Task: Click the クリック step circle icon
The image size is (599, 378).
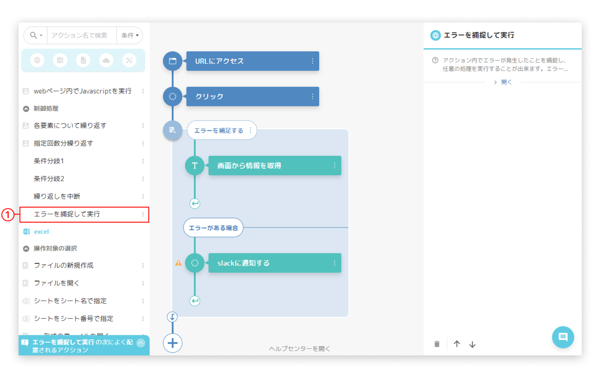Action: (x=172, y=96)
